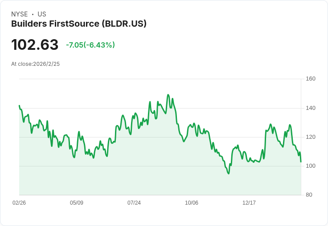
Task: Select the 102.63 closing price
Action: coord(35,45)
